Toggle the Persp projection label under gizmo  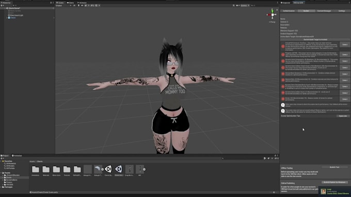272,22
